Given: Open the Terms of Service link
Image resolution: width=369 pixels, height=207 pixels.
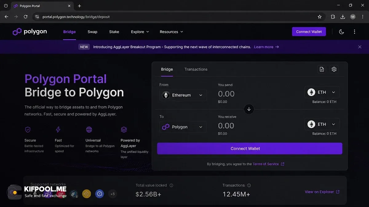Looking at the screenshot, I should pyautogui.click(x=268, y=164).
